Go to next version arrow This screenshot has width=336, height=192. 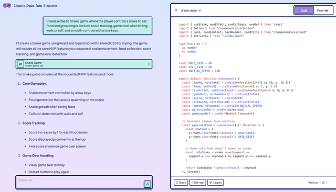(331, 183)
